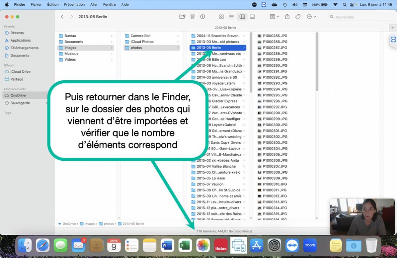Open Photos app from the Dock
This screenshot has width=397, height=258.
[x=203, y=245]
